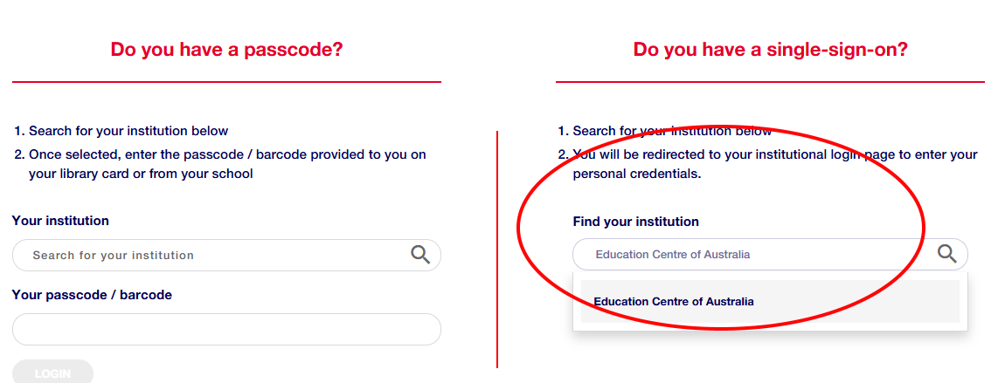Click the magnifier icon in passcode institution search

pyautogui.click(x=420, y=254)
